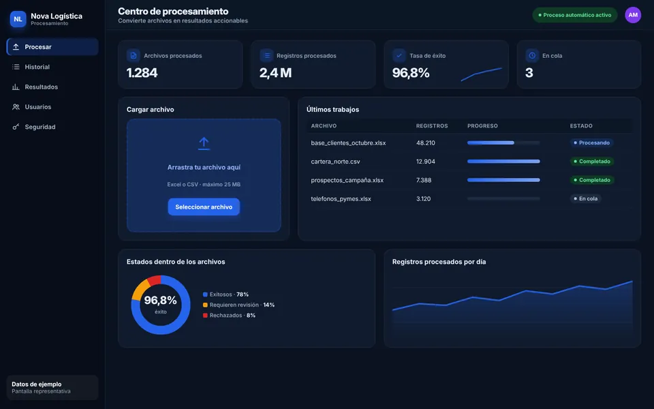Click the Resultados bar chart icon

[16, 87]
